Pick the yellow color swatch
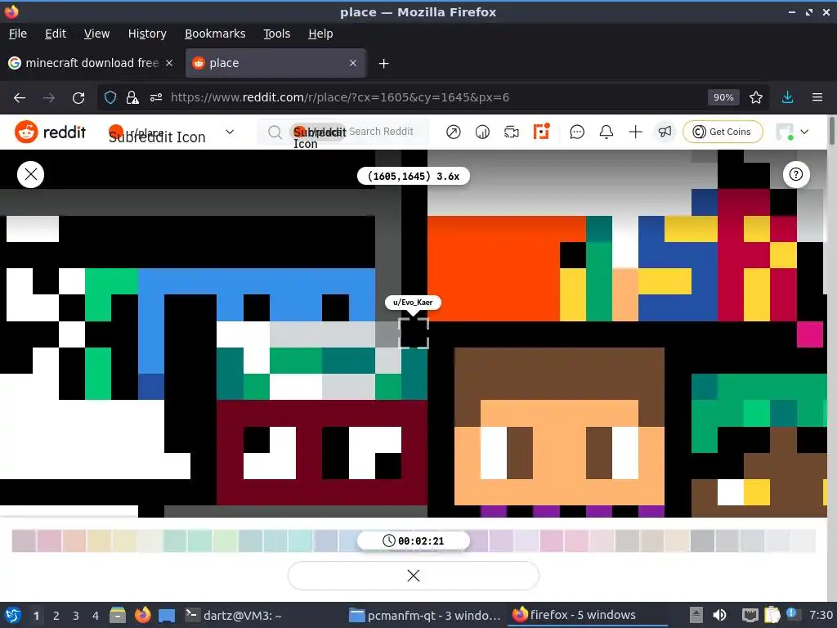This screenshot has width=837, height=628. [x=99, y=541]
